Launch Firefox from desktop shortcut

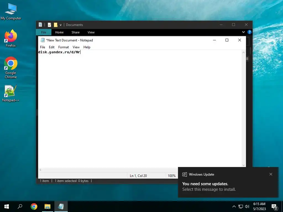tap(11, 38)
